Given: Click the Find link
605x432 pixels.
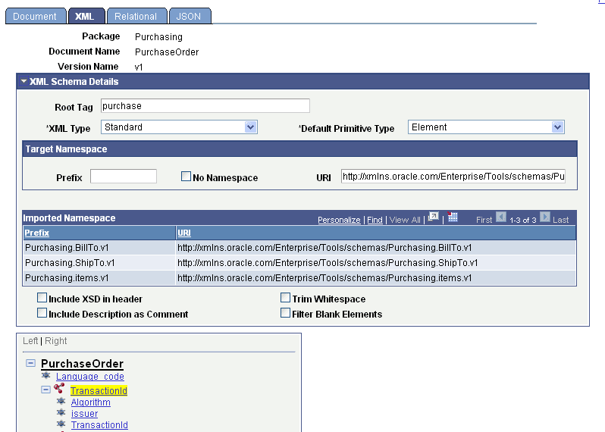Looking at the screenshot, I should [375, 220].
